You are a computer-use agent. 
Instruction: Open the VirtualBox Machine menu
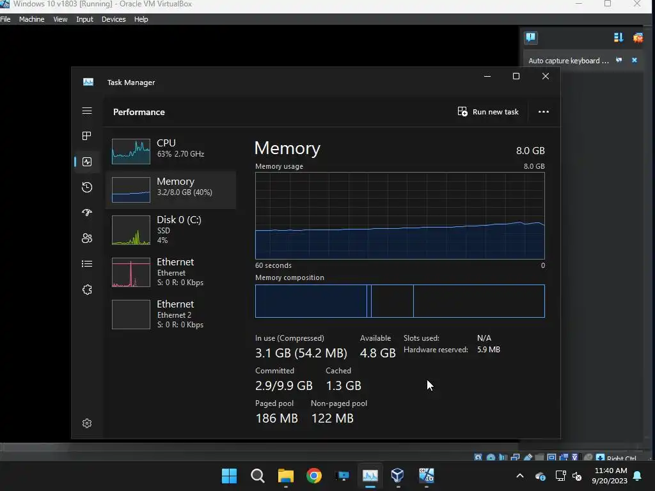[32, 19]
